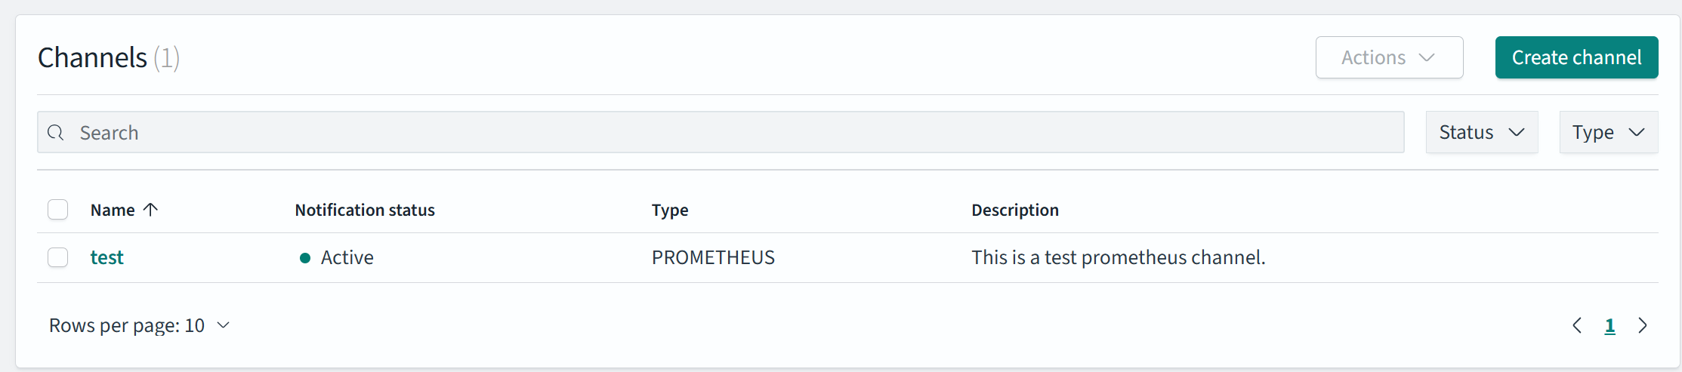Sort by the Notification status column header
1682x372 pixels.
(365, 210)
